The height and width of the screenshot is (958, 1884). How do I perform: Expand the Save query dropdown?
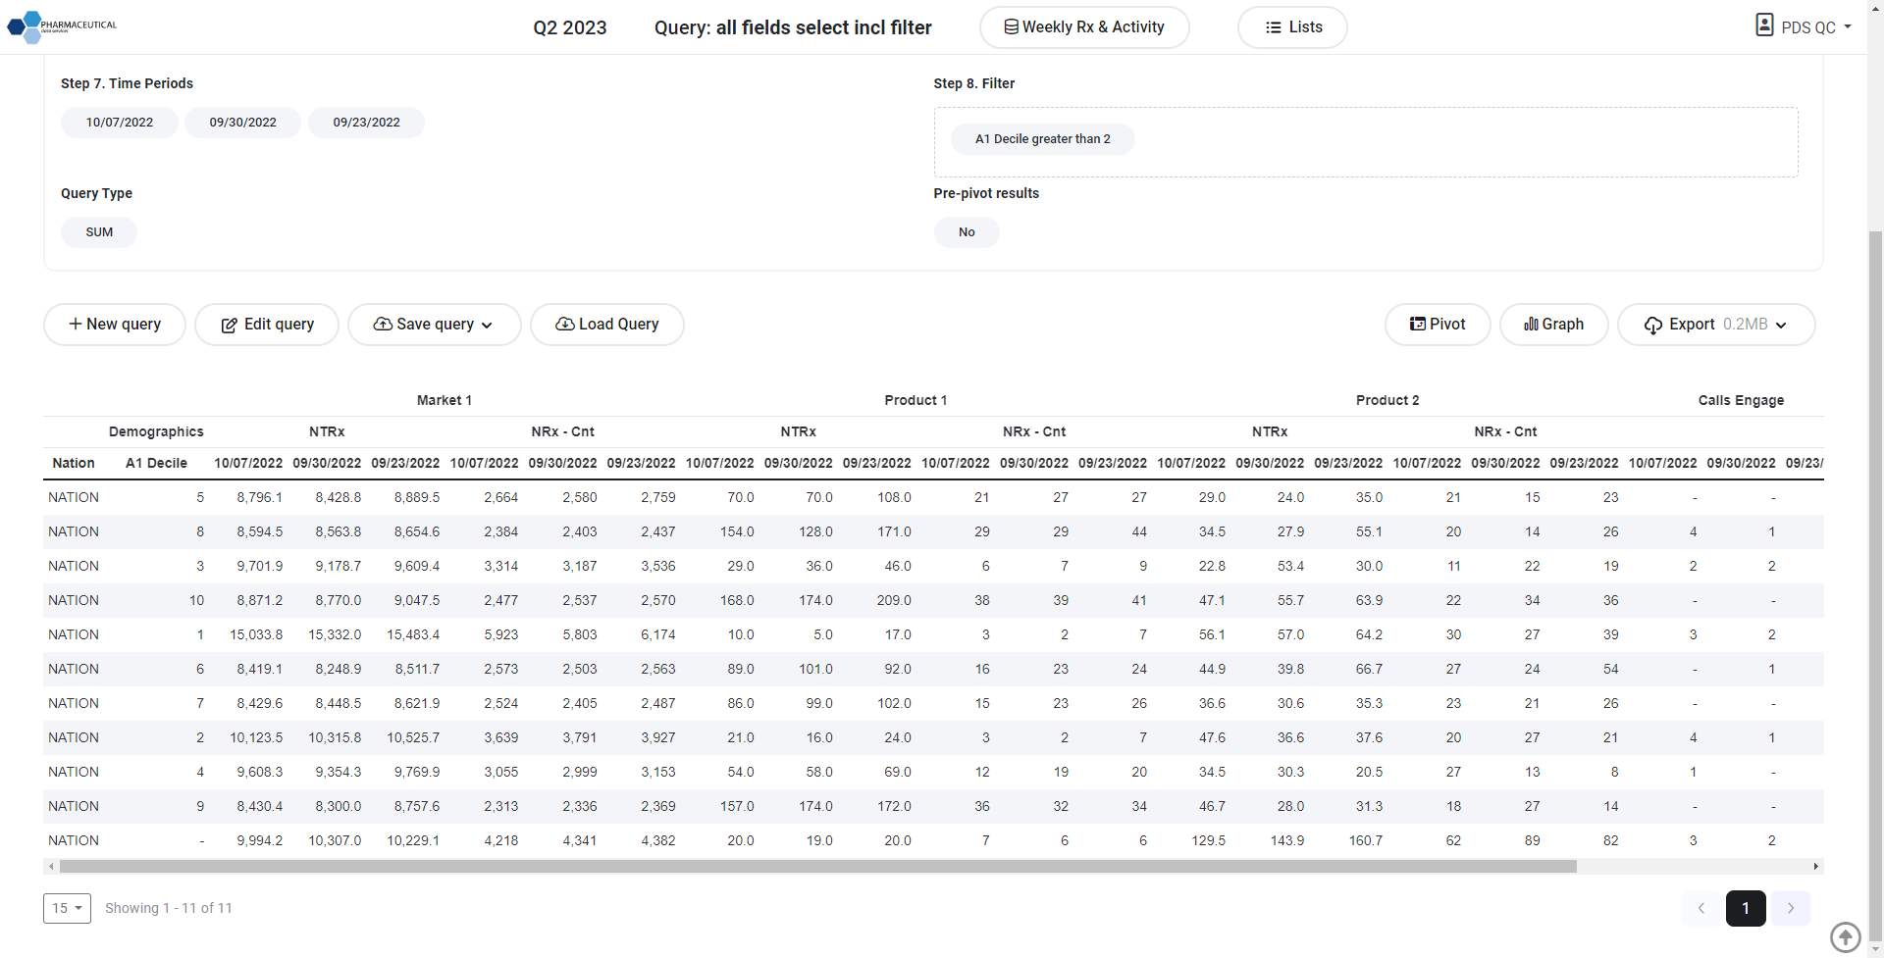pos(434,325)
